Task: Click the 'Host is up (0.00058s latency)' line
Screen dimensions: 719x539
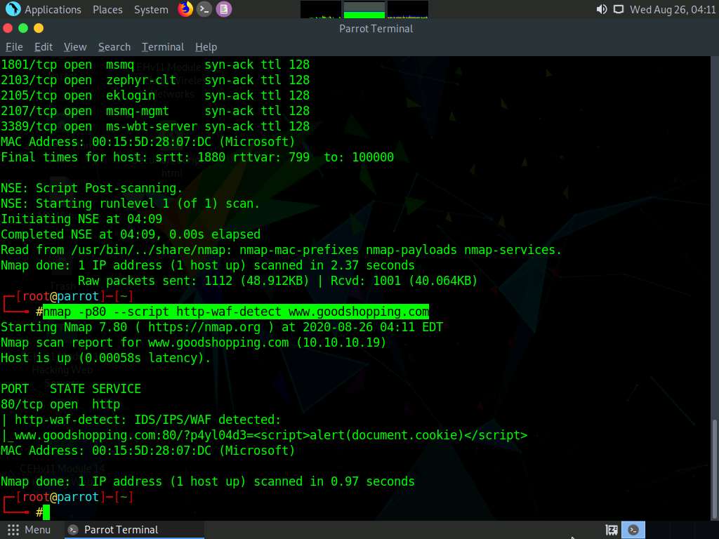Action: pyautogui.click(x=105, y=358)
